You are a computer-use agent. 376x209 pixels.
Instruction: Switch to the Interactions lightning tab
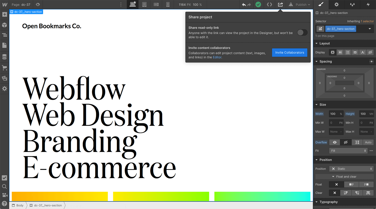368,4
